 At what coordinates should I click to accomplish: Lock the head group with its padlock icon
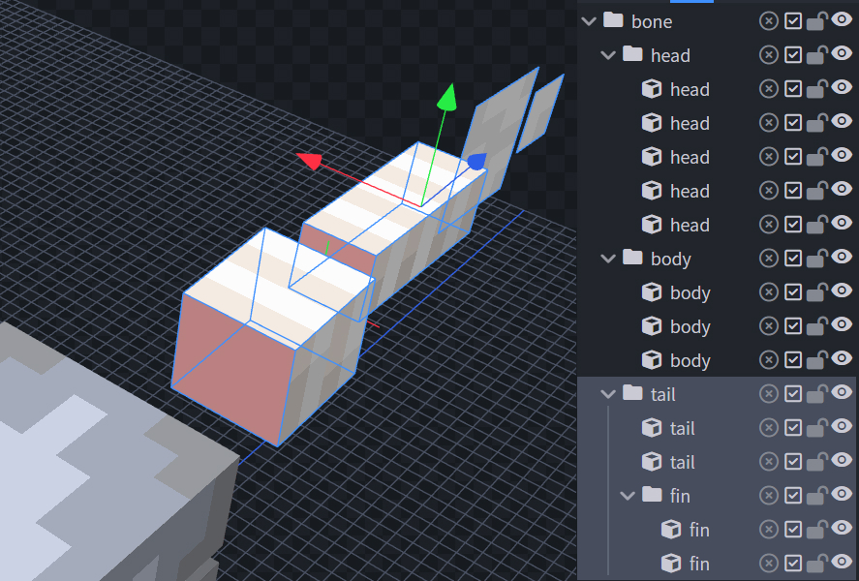816,55
